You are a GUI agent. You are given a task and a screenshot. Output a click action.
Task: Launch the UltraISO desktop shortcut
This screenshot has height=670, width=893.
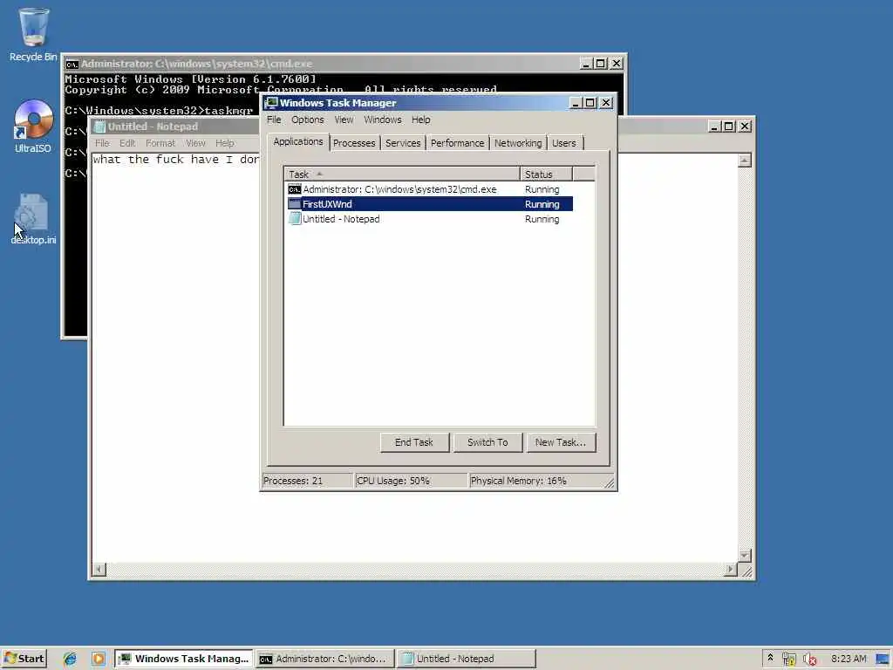click(33, 126)
